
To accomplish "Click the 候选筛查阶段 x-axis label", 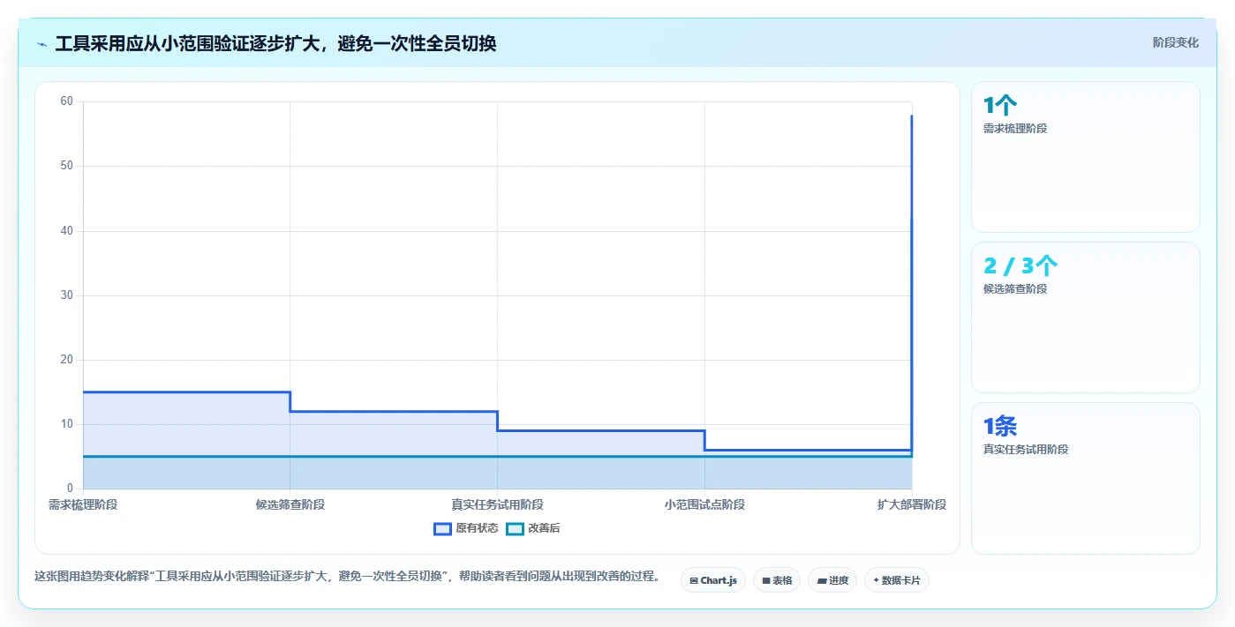I will coord(290,504).
